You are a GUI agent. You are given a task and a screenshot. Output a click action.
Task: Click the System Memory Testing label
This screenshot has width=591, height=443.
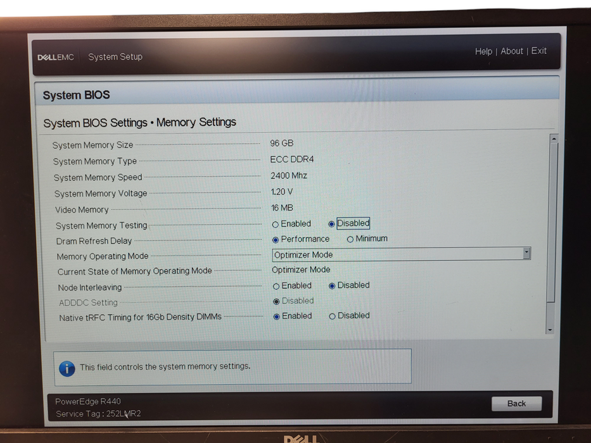pos(101,226)
